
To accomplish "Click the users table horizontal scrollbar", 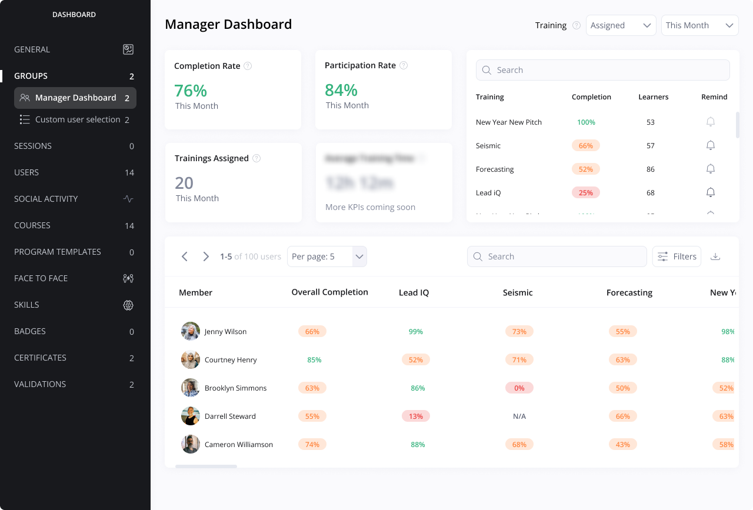I will click(x=206, y=466).
